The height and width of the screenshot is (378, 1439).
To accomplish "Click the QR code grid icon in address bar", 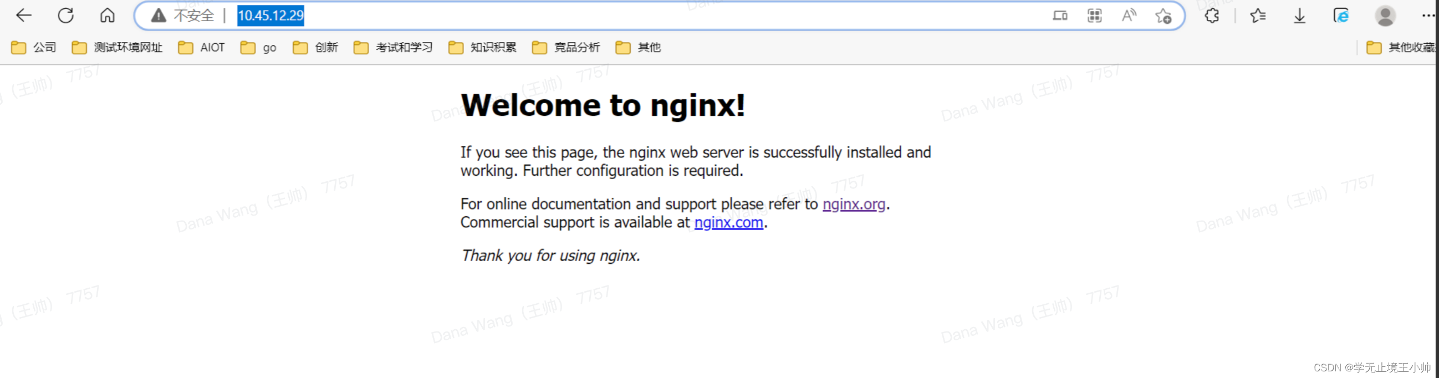I will pyautogui.click(x=1094, y=16).
